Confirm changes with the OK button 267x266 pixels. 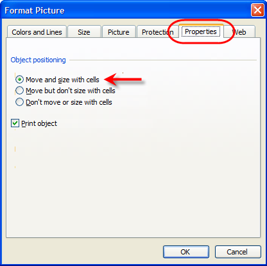click(186, 252)
